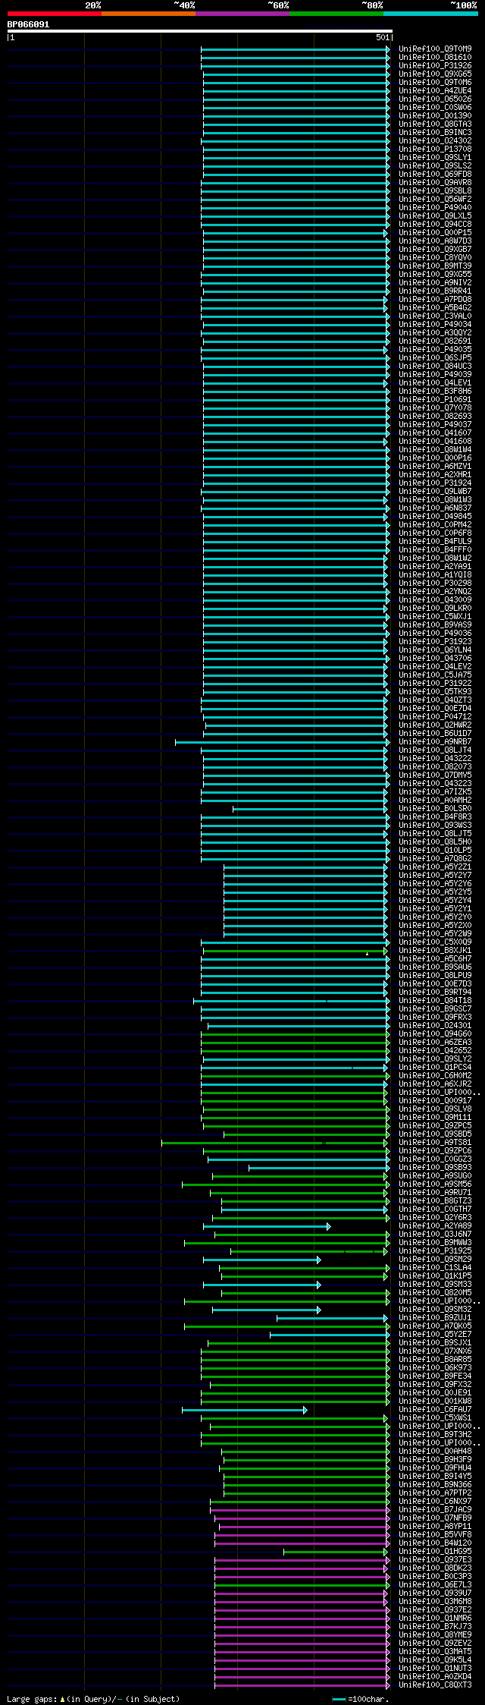
Task: Select hit label UniRef100_Q56WF2
Action: (435, 199)
